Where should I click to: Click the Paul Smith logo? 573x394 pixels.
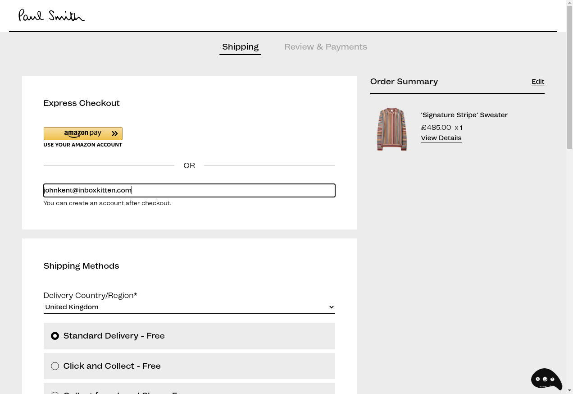52,15
